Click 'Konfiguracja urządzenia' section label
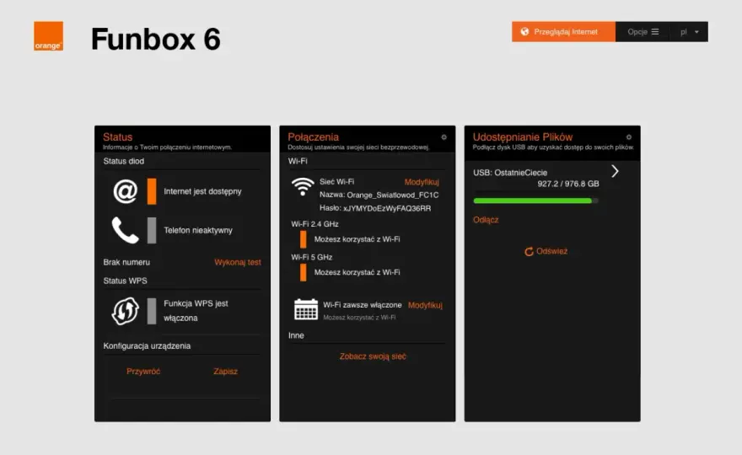Image resolution: width=742 pixels, height=455 pixels. (x=147, y=345)
